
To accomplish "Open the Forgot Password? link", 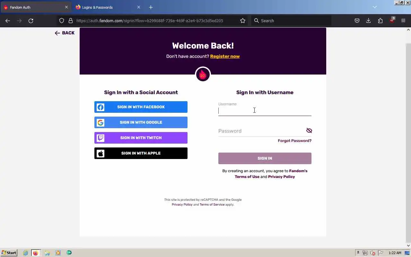I will 294,141.
